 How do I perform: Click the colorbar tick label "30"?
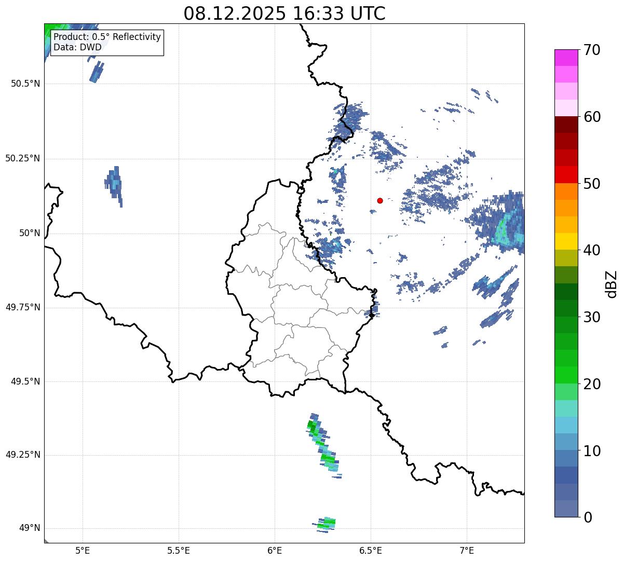(592, 317)
